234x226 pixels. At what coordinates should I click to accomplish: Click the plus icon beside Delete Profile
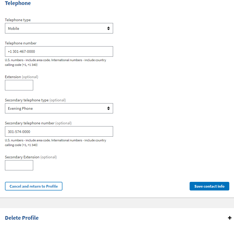(x=230, y=218)
